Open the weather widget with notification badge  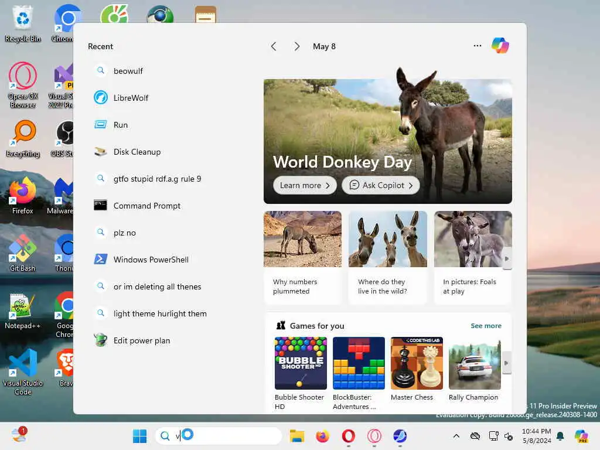click(19, 435)
